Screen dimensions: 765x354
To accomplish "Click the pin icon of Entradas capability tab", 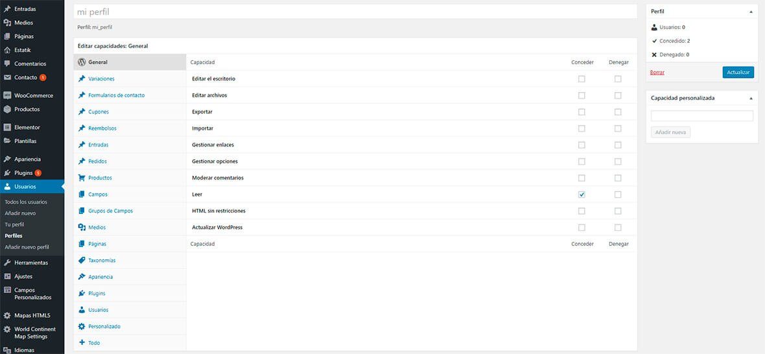I will click(82, 145).
